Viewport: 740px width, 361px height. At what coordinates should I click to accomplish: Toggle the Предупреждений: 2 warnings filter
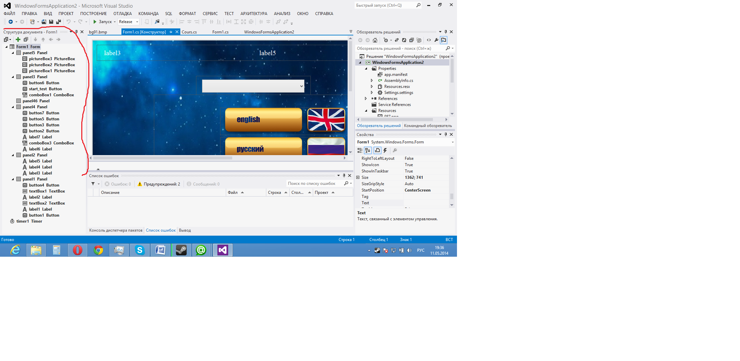pos(159,184)
